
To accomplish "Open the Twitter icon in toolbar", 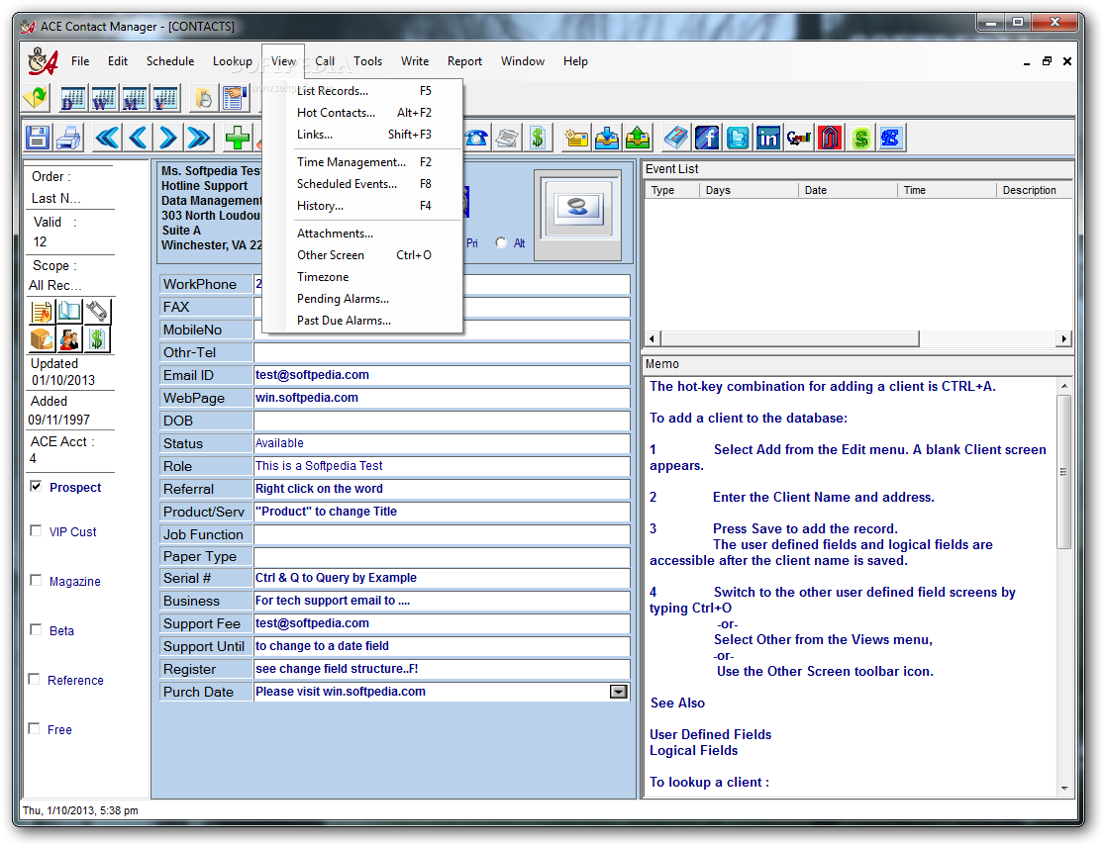I will 738,138.
